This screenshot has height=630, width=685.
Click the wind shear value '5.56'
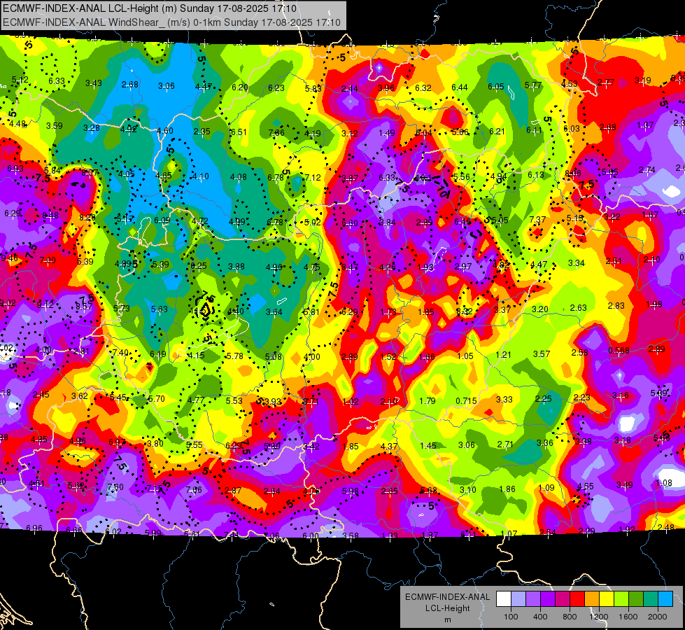[462, 176]
